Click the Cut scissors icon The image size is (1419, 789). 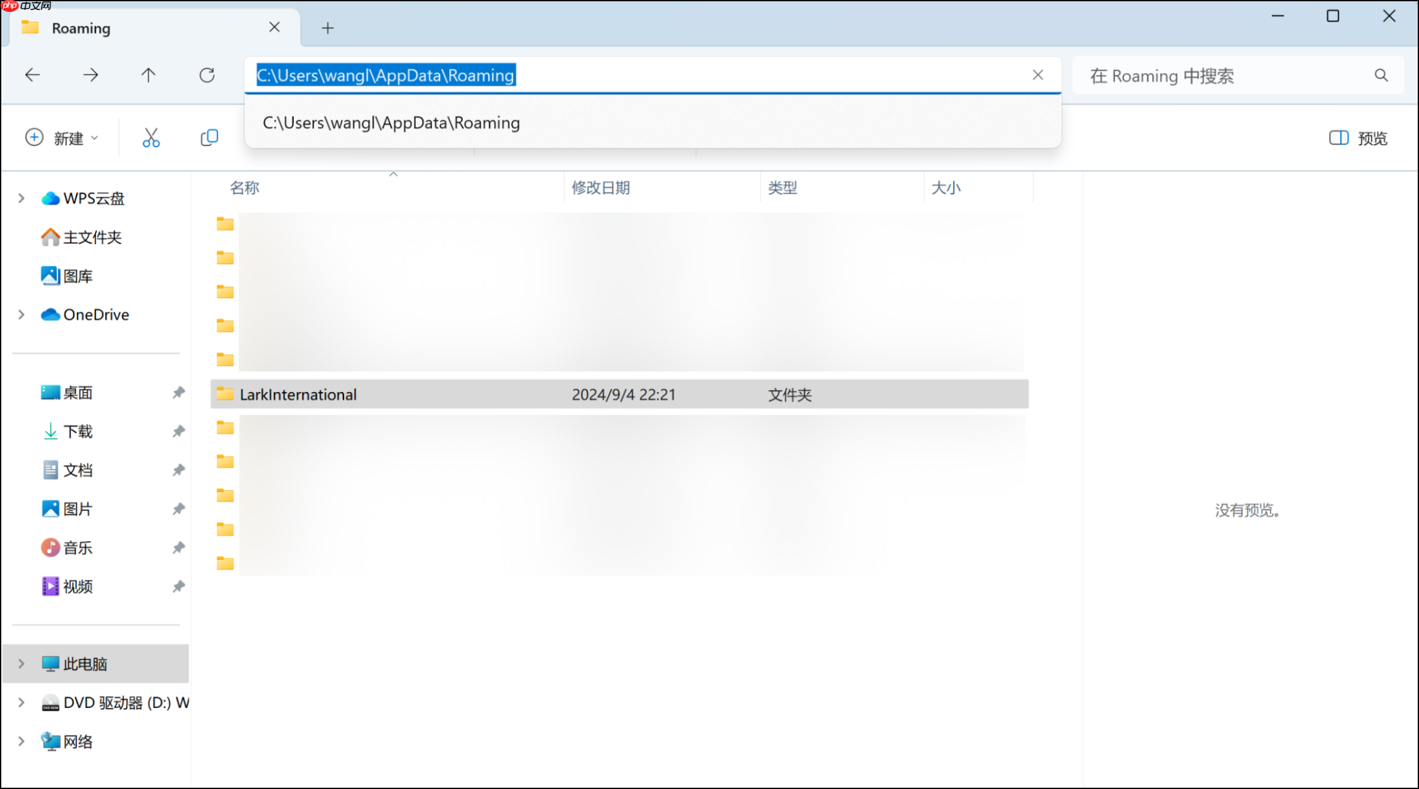[151, 138]
